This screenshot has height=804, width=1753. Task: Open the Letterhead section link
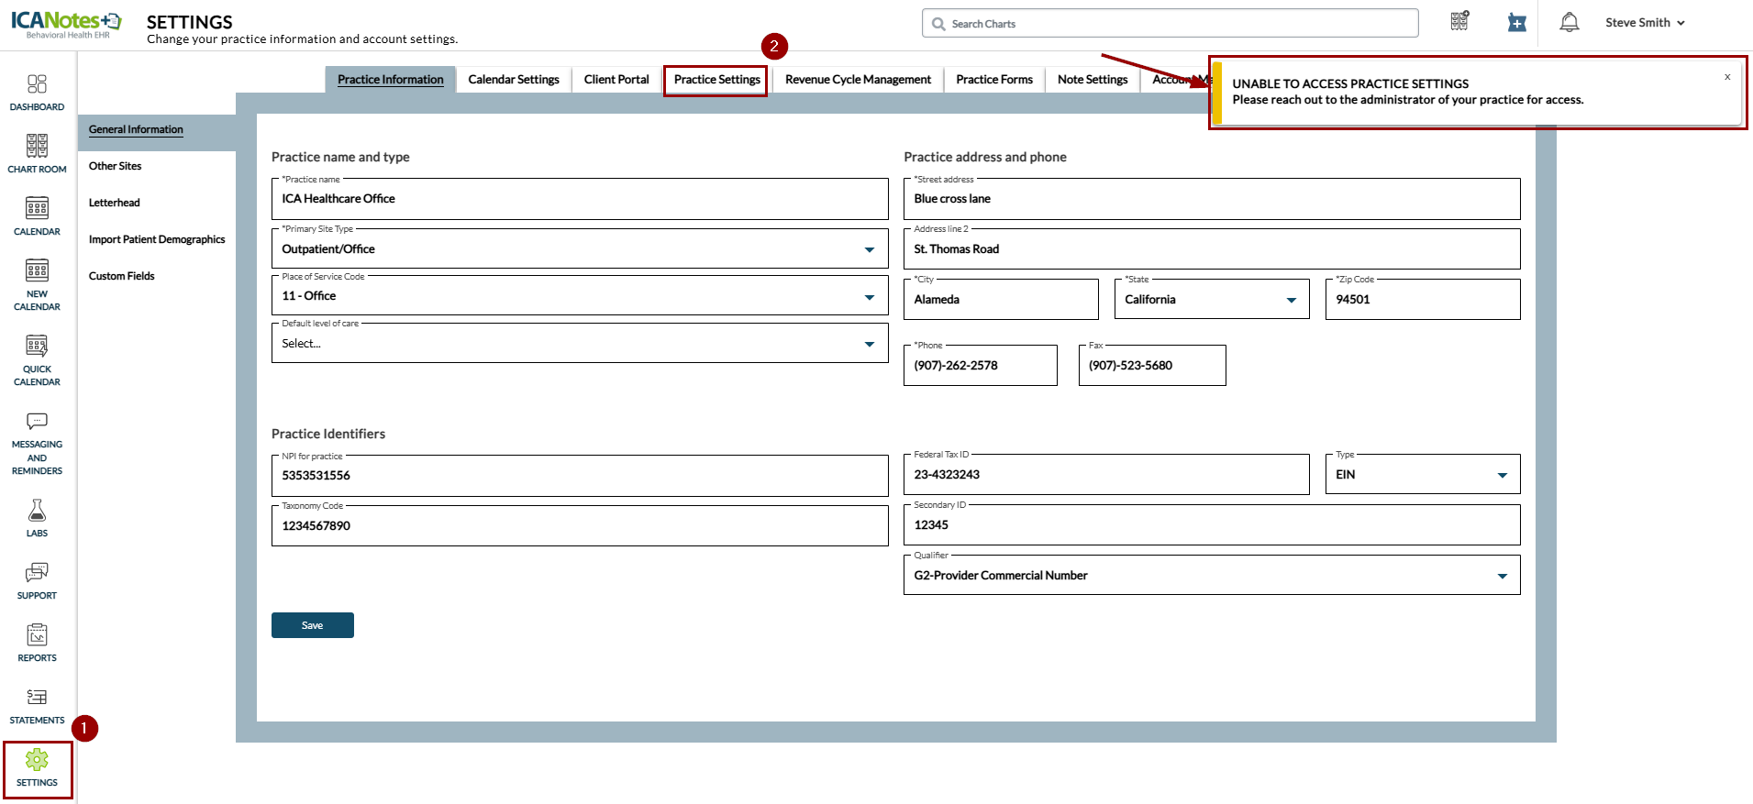pyautogui.click(x=115, y=203)
